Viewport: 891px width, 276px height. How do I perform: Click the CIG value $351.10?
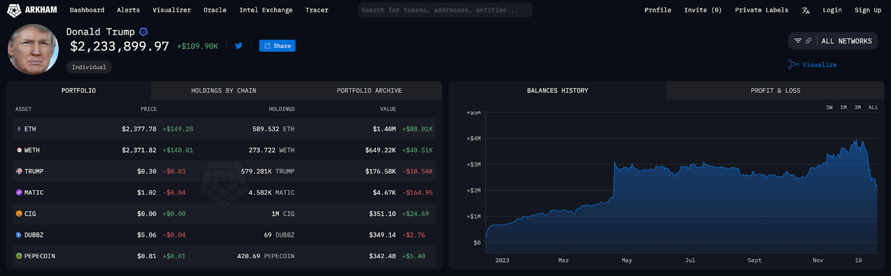(x=382, y=214)
